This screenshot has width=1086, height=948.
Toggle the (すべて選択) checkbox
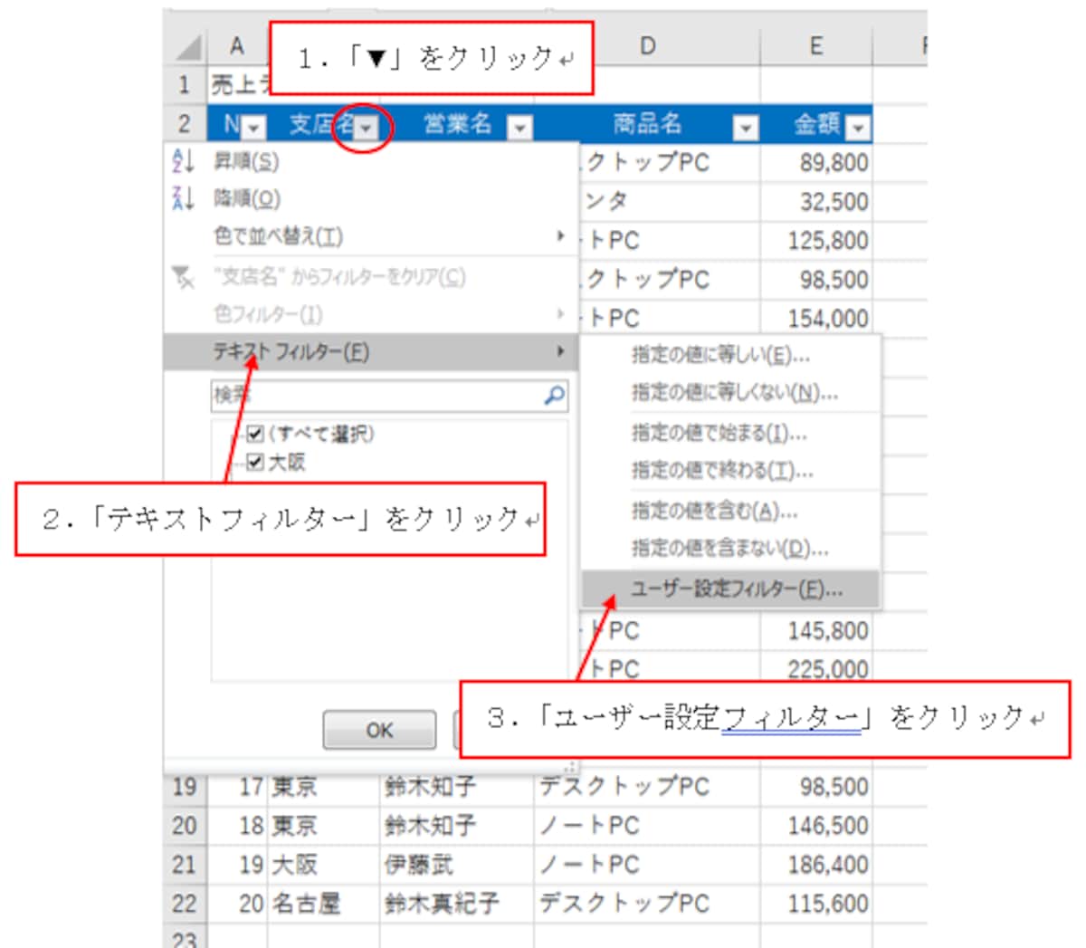pyautogui.click(x=255, y=434)
